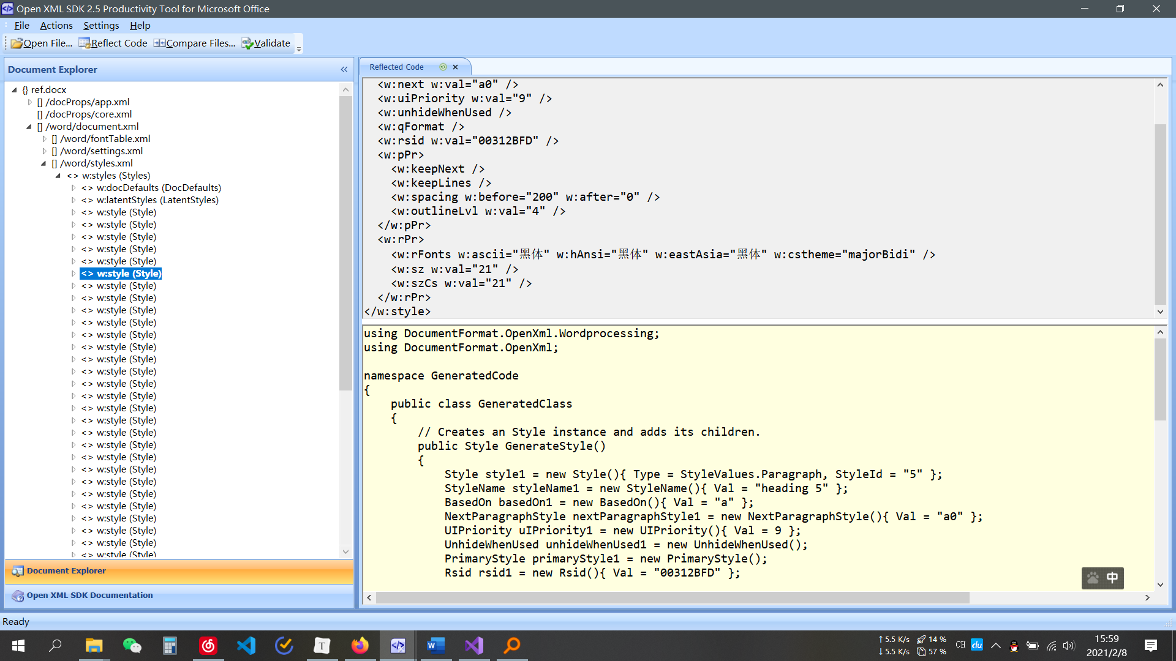Click the volume speaker tray icon

(x=1069, y=646)
